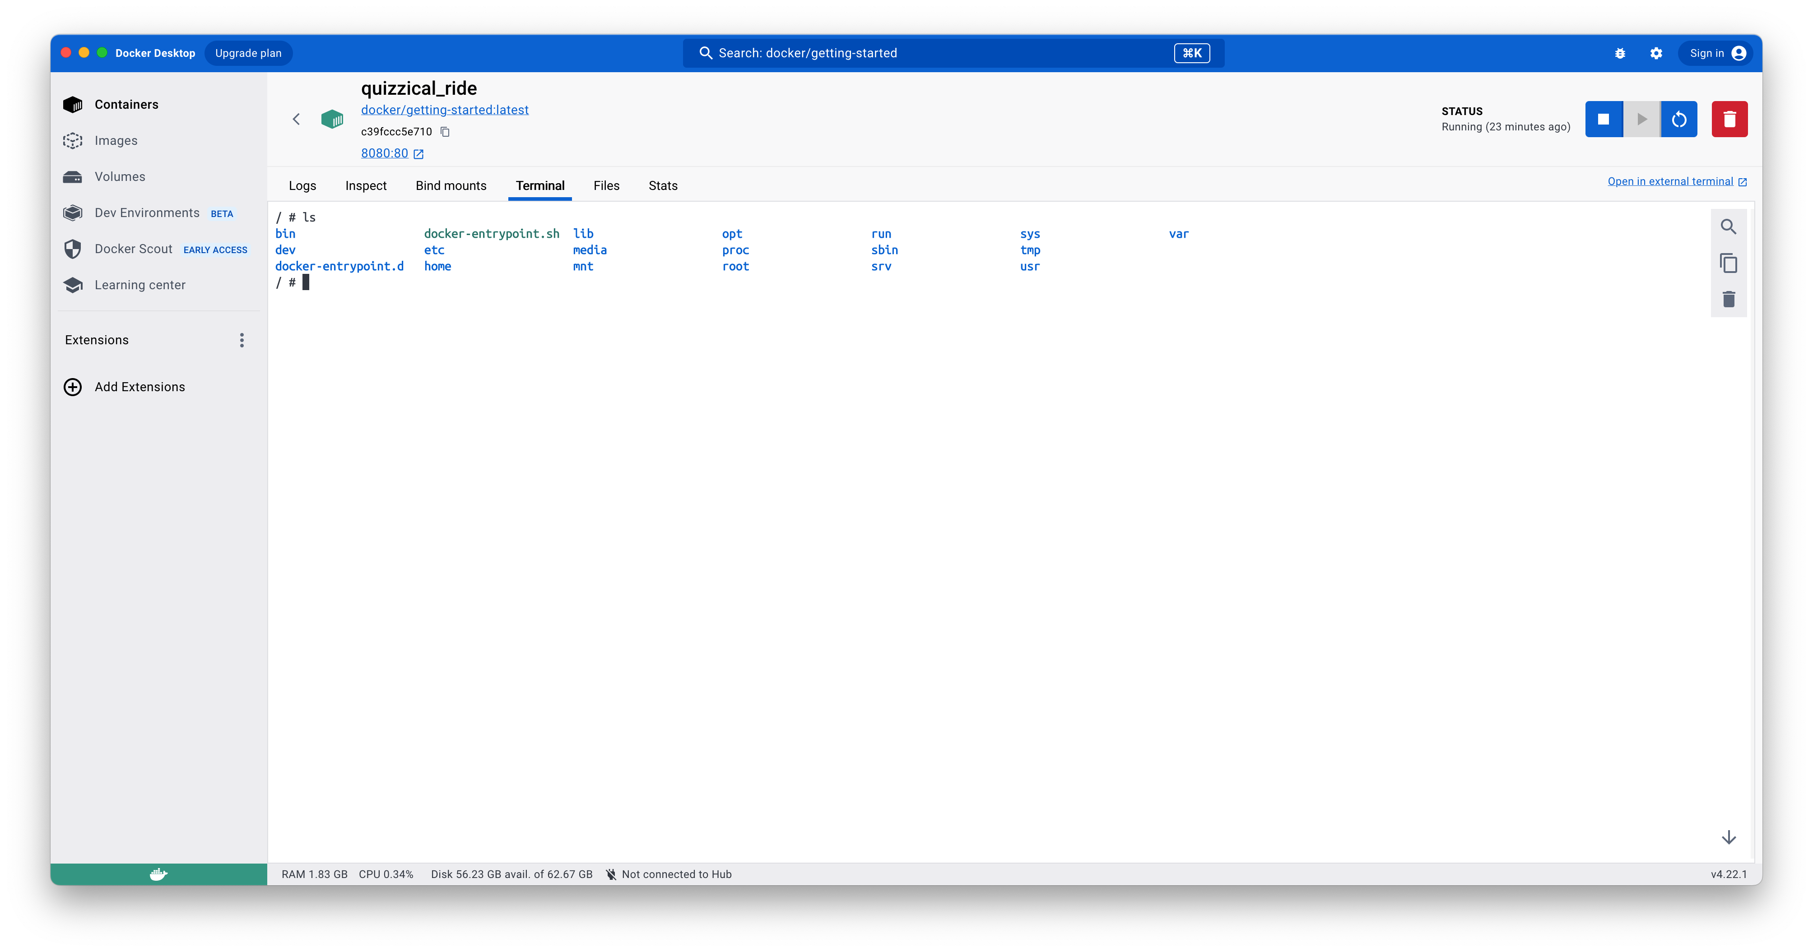
Task: Click the 'sbin' entry in terminal output
Action: (x=884, y=250)
